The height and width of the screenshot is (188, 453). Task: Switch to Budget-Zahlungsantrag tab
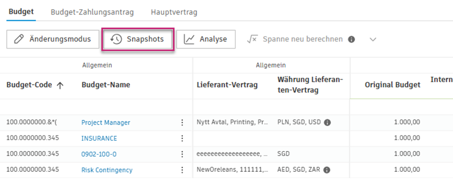coord(92,12)
